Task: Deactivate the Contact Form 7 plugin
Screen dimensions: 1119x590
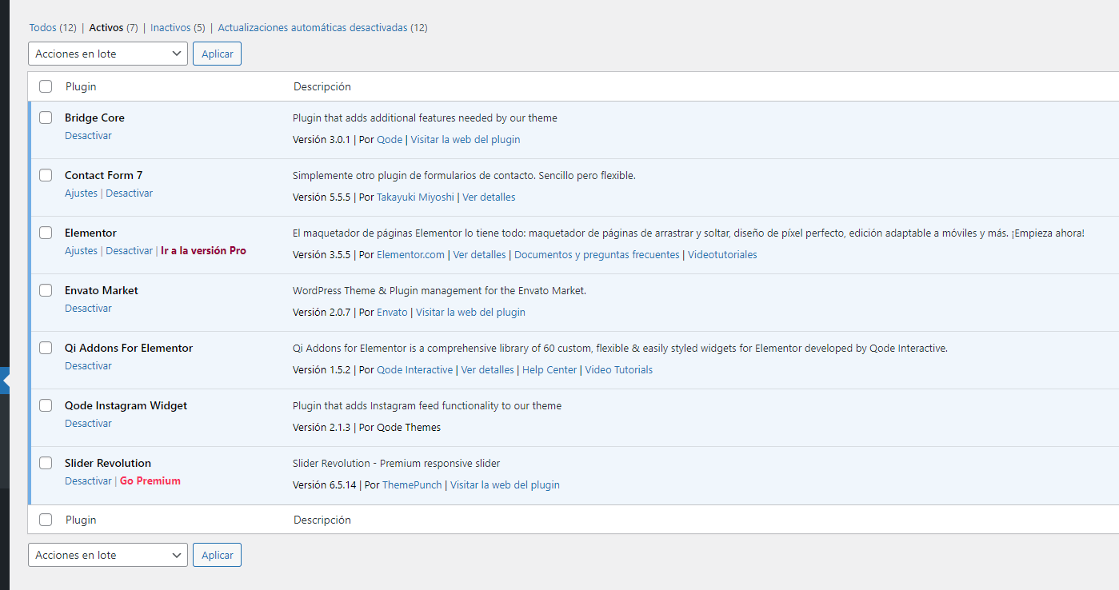Action: tap(129, 193)
